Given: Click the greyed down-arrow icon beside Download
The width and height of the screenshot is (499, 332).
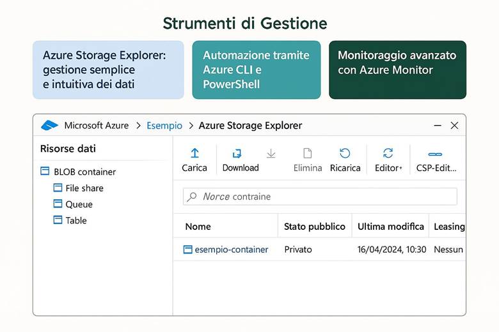Looking at the screenshot, I should coord(271,153).
